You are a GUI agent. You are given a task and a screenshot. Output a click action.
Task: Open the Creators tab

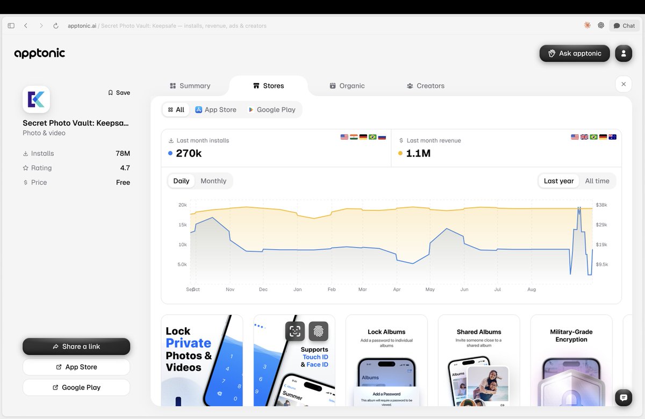pos(425,86)
